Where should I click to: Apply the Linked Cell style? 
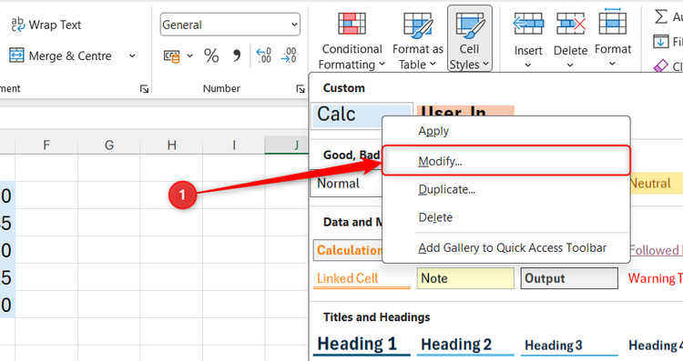(x=362, y=278)
